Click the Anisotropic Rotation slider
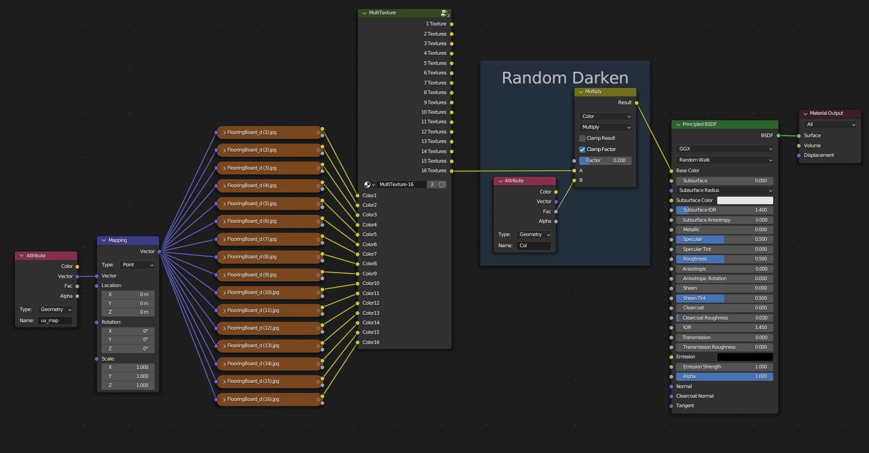This screenshot has width=869, height=453. pos(725,279)
